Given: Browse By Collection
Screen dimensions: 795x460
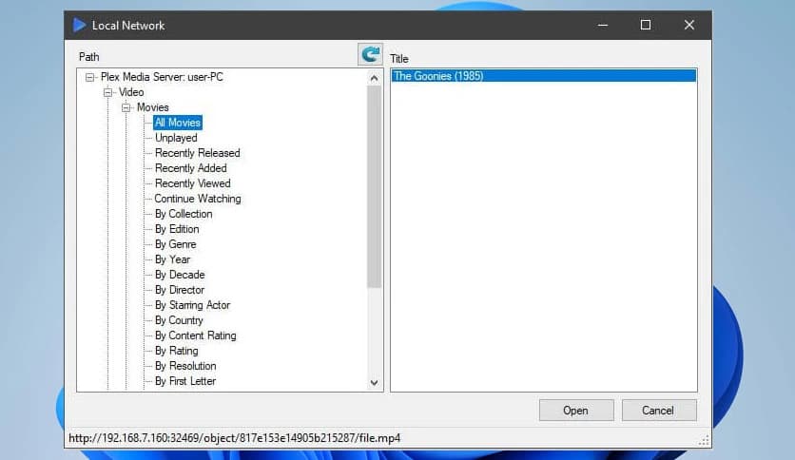Looking at the screenshot, I should click(x=184, y=214).
